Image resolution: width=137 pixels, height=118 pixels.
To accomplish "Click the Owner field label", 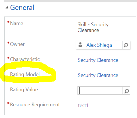I will pos(17,44).
